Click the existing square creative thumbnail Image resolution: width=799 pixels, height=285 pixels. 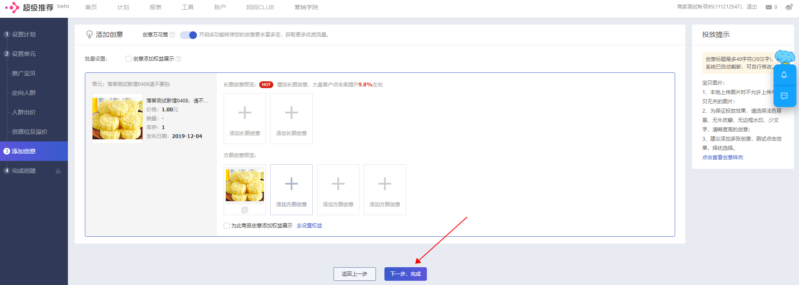(245, 185)
